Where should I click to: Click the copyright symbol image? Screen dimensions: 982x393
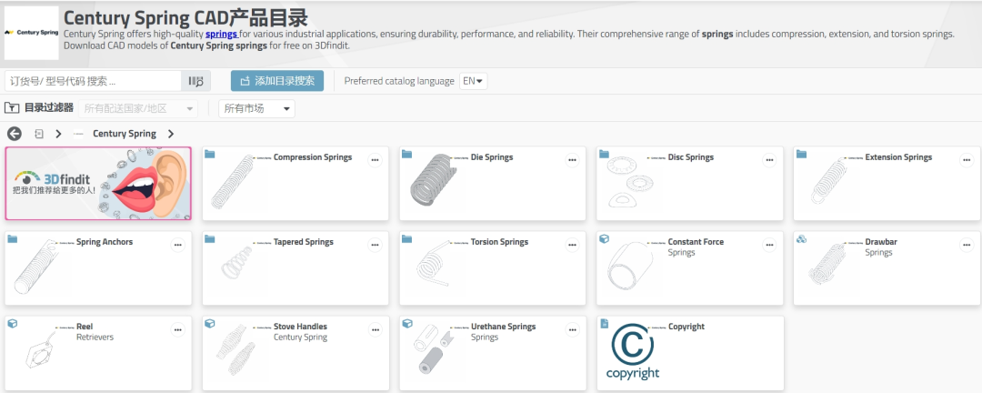click(x=633, y=352)
